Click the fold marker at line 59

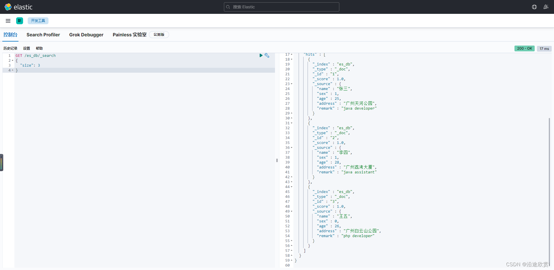click(291, 260)
